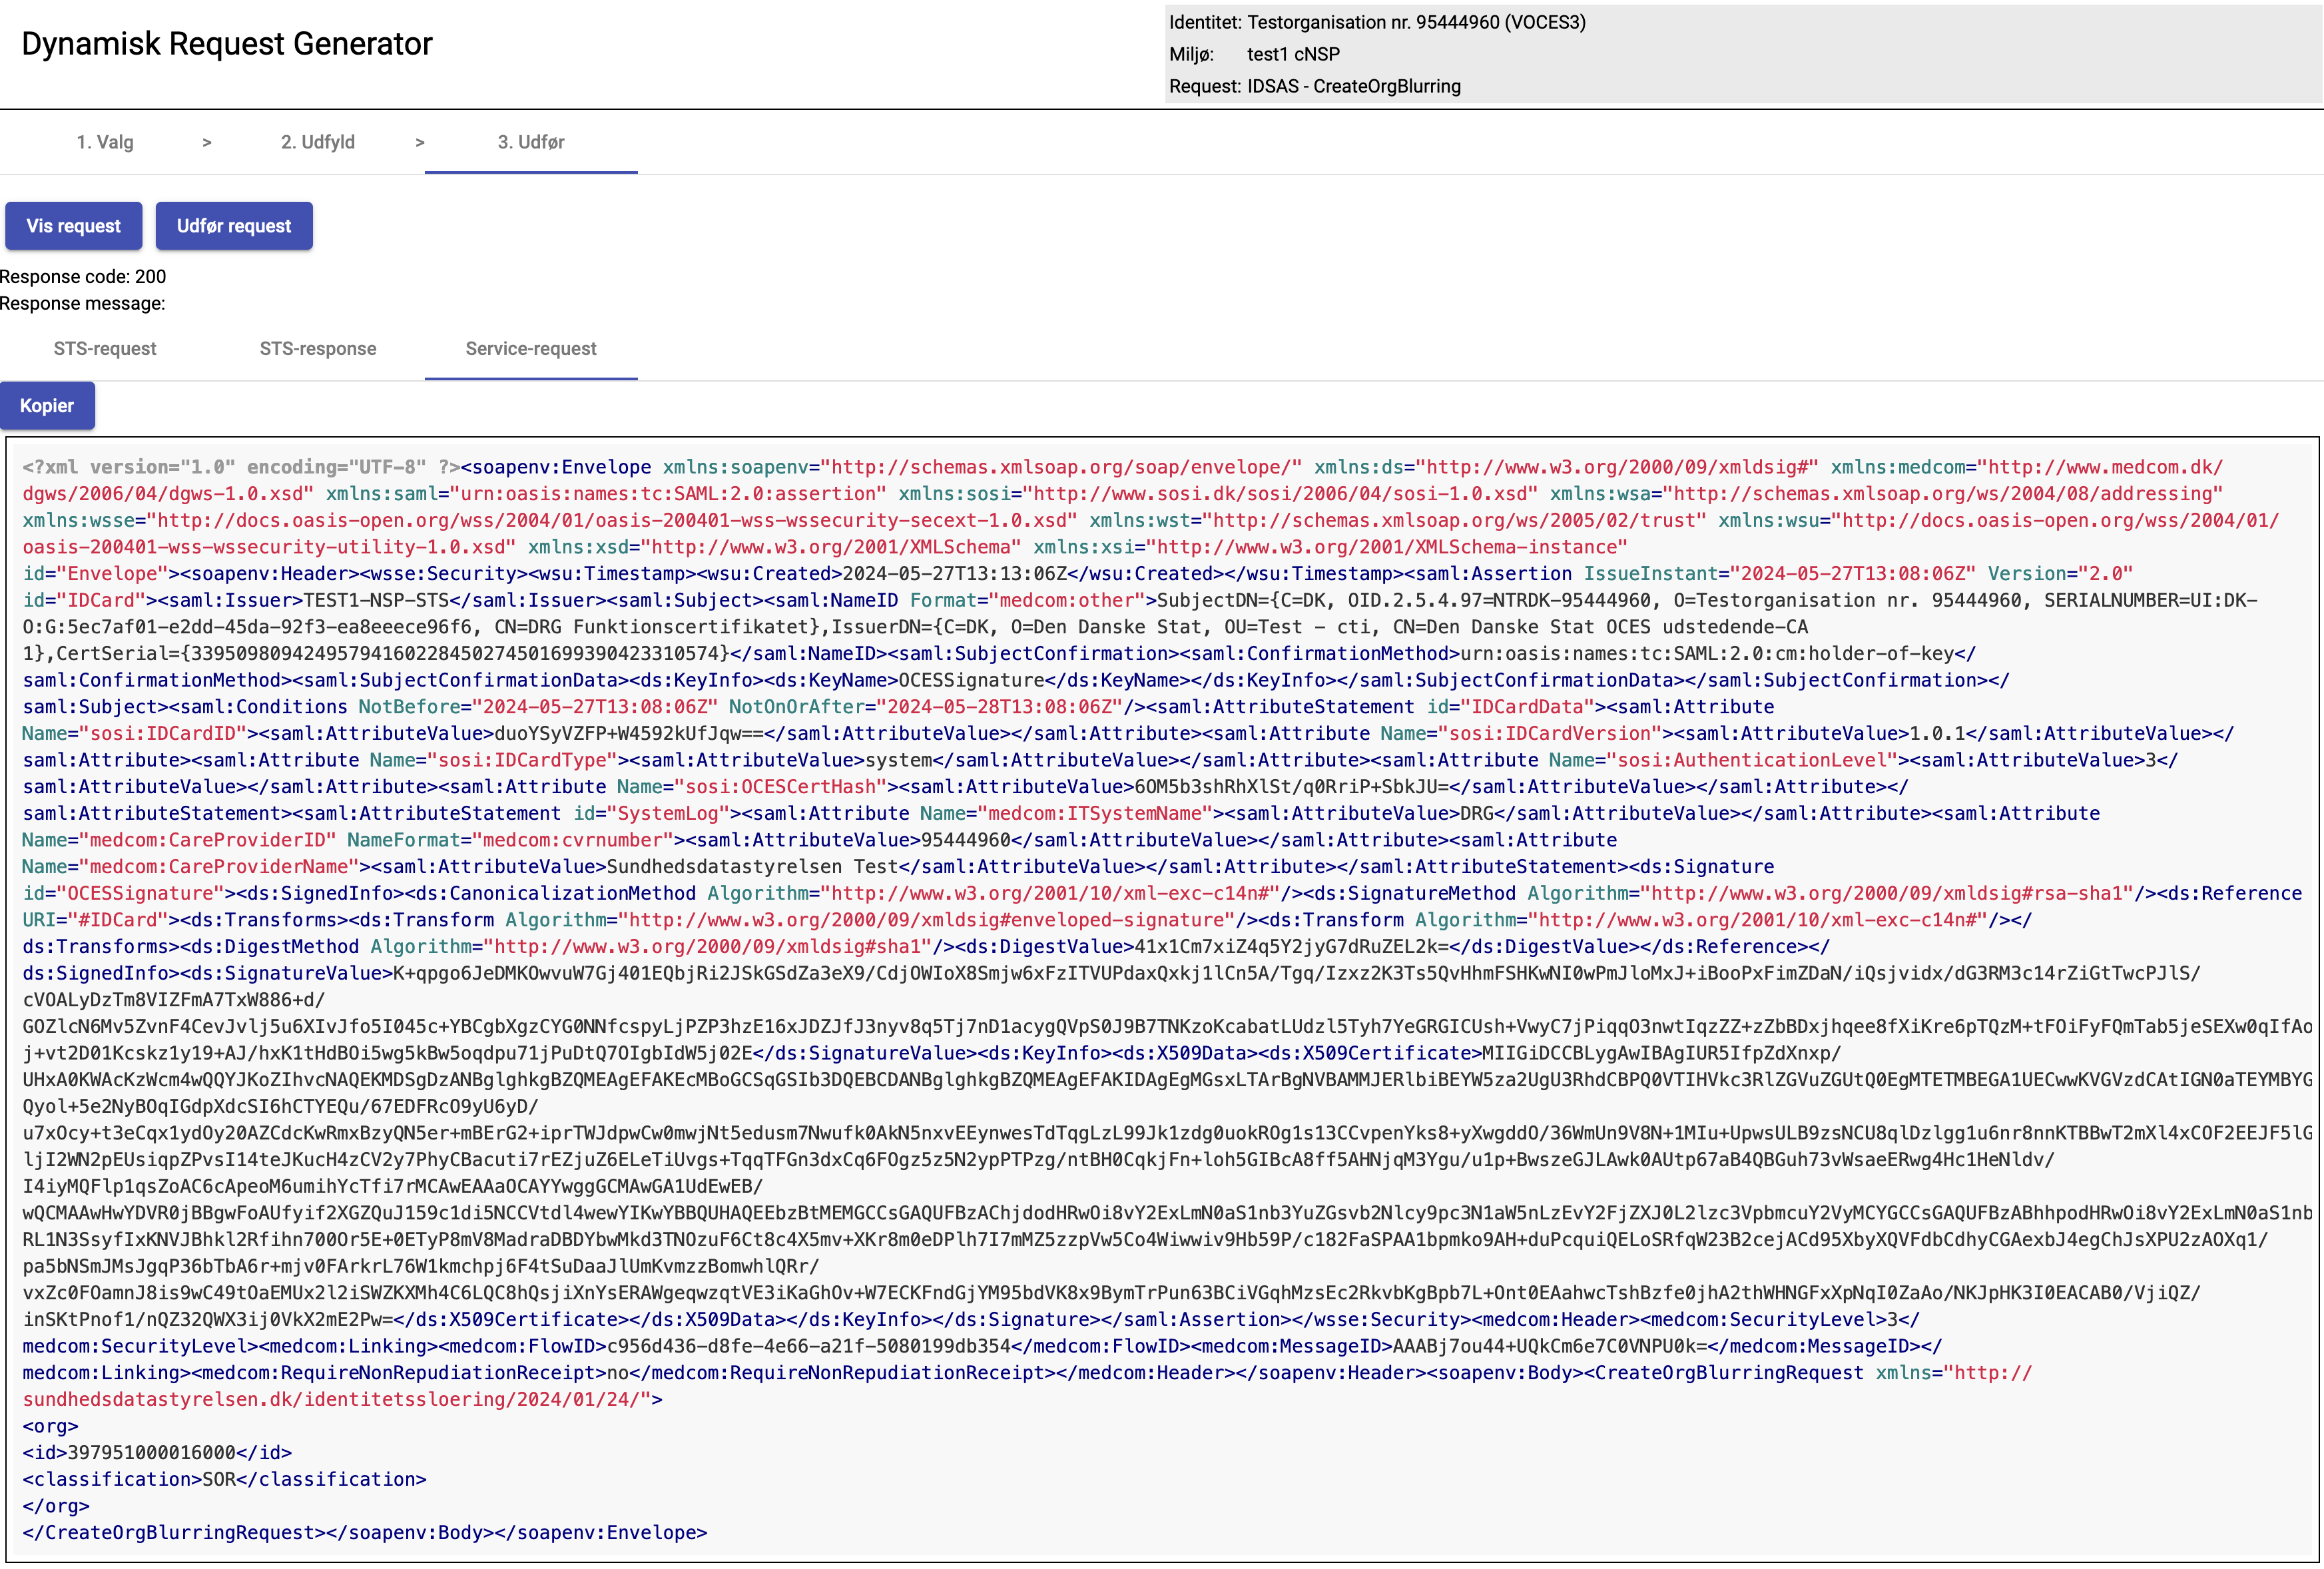The width and height of the screenshot is (2324, 1569).
Task: Select the Service-request tab
Action: coord(531,349)
